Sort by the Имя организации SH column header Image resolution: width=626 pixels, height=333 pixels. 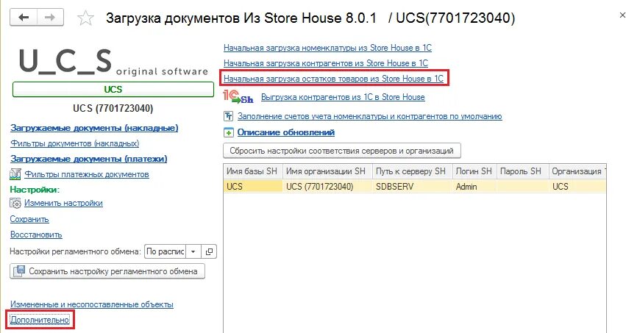pos(327,171)
